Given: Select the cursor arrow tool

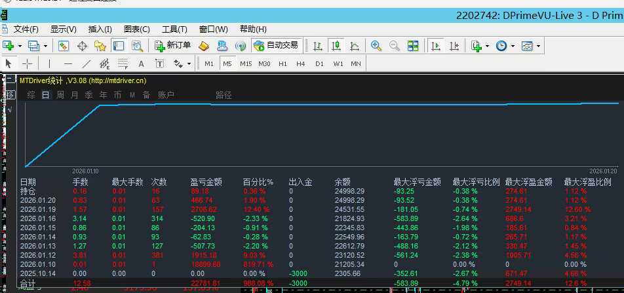Looking at the screenshot, I should tap(9, 63).
